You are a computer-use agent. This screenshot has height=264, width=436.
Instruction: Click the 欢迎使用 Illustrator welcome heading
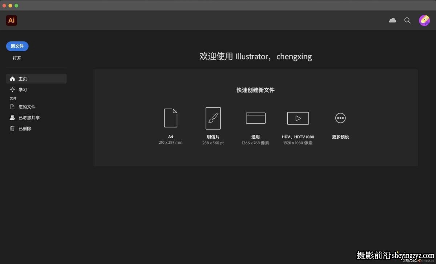255,57
